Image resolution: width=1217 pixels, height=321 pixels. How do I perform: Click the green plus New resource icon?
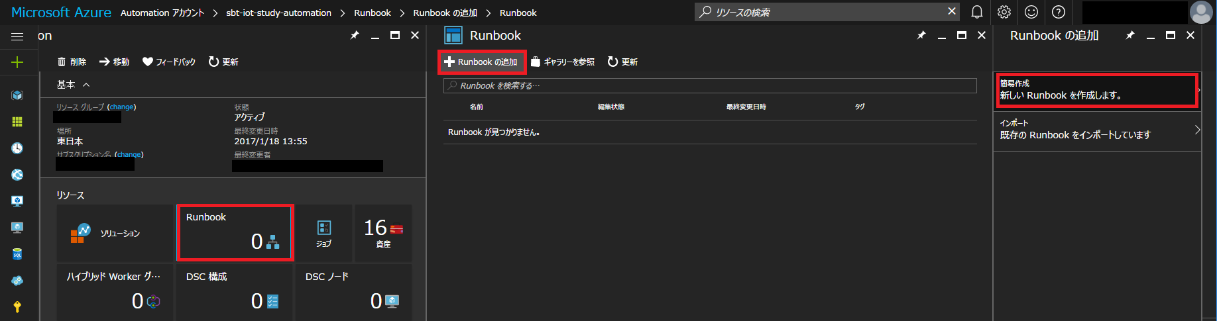pos(17,62)
